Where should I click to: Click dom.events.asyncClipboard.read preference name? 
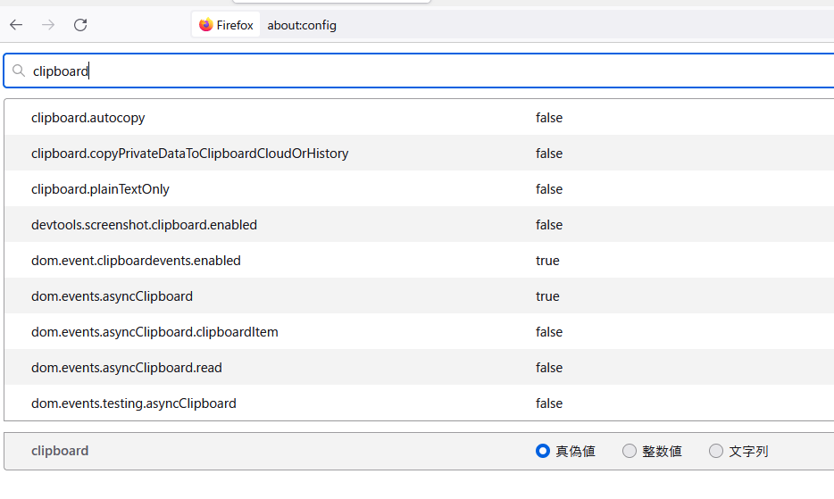point(127,367)
